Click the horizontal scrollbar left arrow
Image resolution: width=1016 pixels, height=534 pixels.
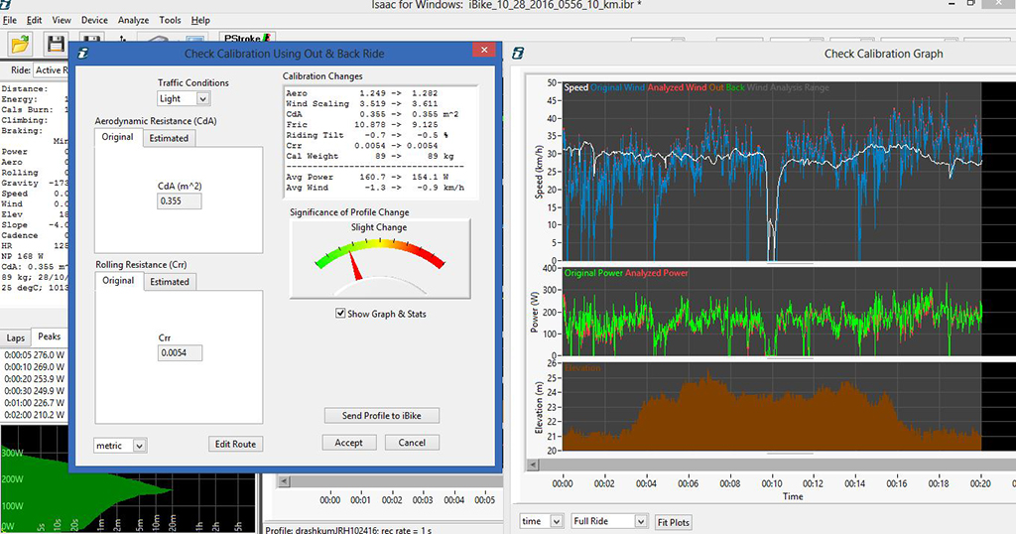tap(284, 481)
